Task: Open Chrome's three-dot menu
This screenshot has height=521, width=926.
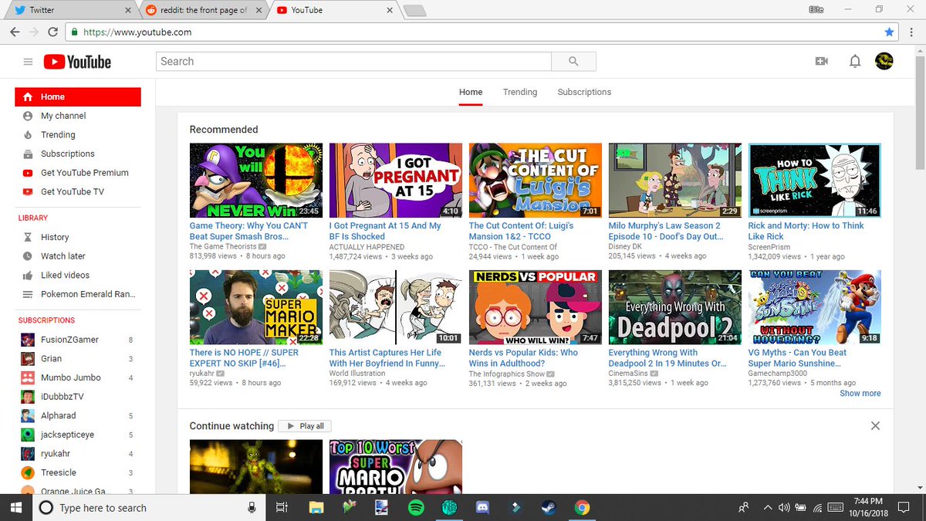Action: 912,32
